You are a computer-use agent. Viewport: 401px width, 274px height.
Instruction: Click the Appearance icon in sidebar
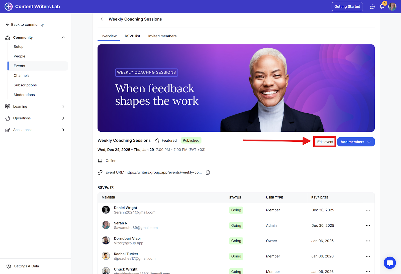[8, 130]
